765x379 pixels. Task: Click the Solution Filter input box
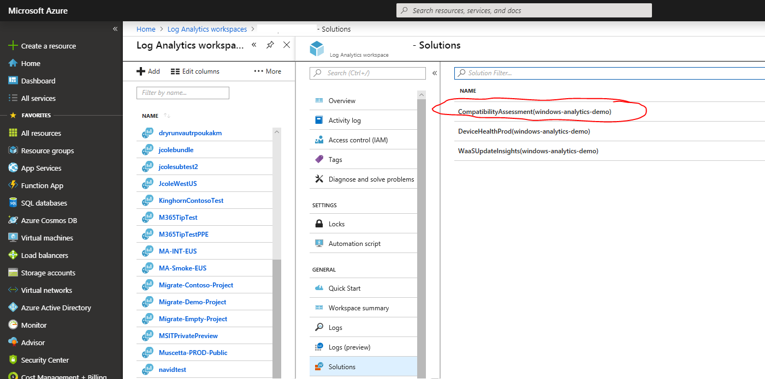pos(609,73)
